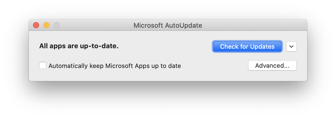Enable automatic Microsoft Apps updates checkbox
336x119 pixels.
43,66
